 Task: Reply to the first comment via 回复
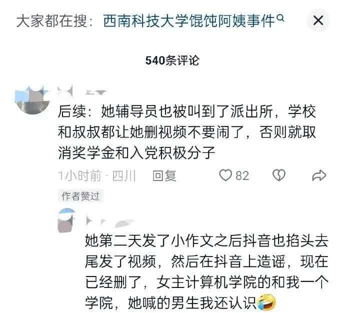click(164, 175)
